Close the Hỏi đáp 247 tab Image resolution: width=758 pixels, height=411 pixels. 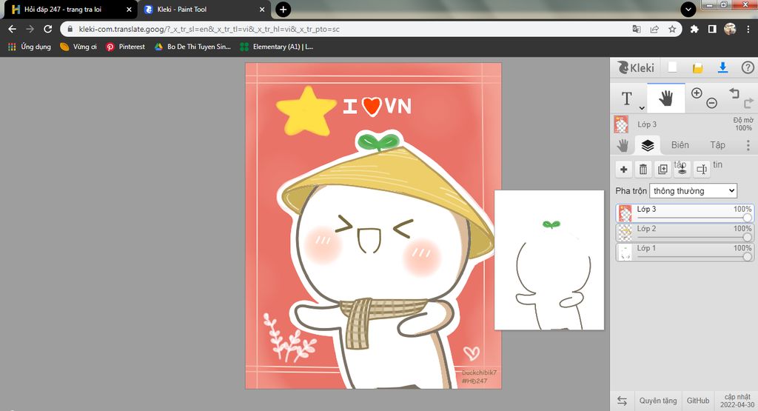(x=129, y=9)
